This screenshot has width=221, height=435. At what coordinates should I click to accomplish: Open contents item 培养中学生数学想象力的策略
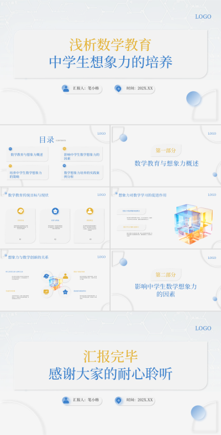[26, 174]
